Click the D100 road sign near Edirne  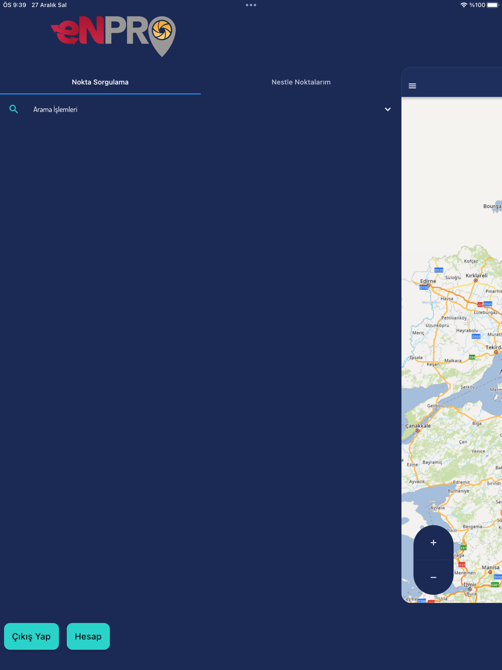pos(424,287)
